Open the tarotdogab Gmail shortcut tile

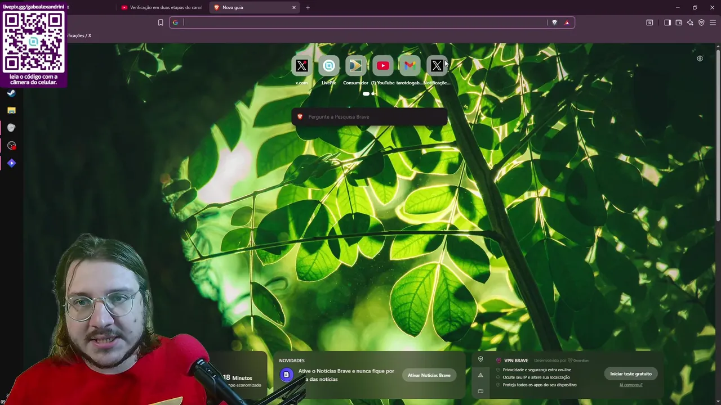tap(410, 66)
